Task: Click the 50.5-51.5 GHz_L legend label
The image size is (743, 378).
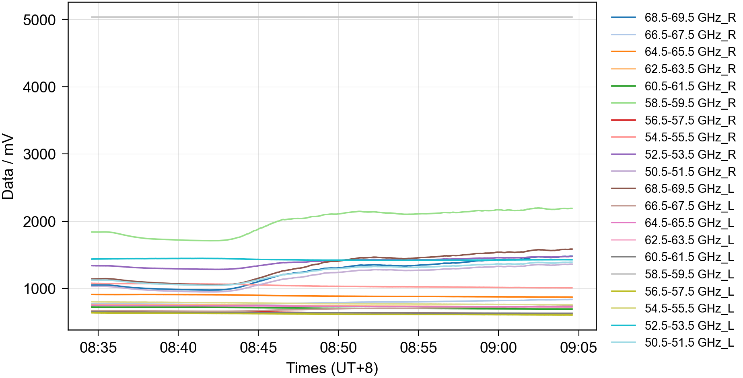Action: (x=689, y=343)
